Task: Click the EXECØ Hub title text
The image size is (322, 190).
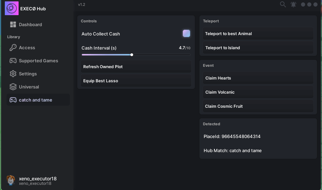Action: click(33, 9)
